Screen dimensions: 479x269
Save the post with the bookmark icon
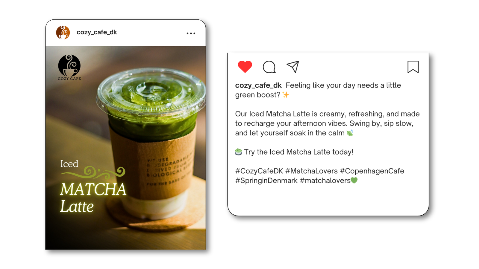tap(413, 67)
